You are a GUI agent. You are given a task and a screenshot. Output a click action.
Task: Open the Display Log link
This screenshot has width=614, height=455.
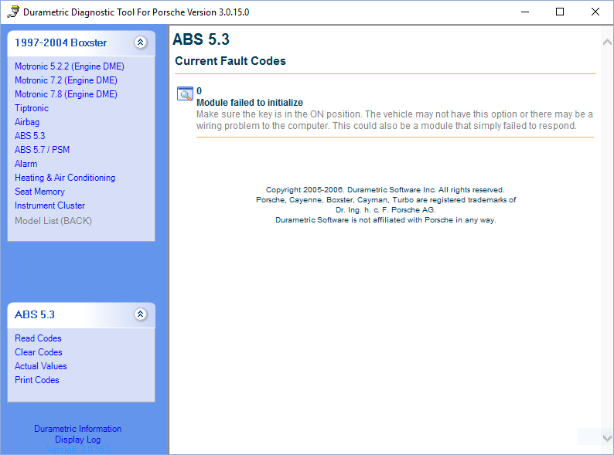coord(77,440)
